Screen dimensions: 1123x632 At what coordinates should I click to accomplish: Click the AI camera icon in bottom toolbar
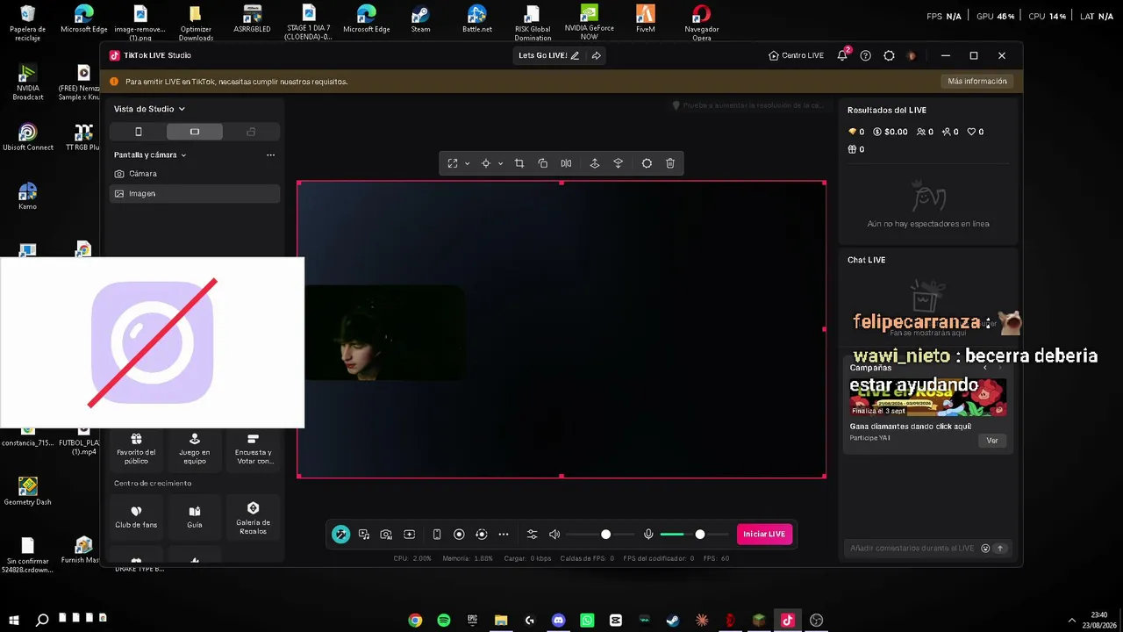click(x=386, y=534)
